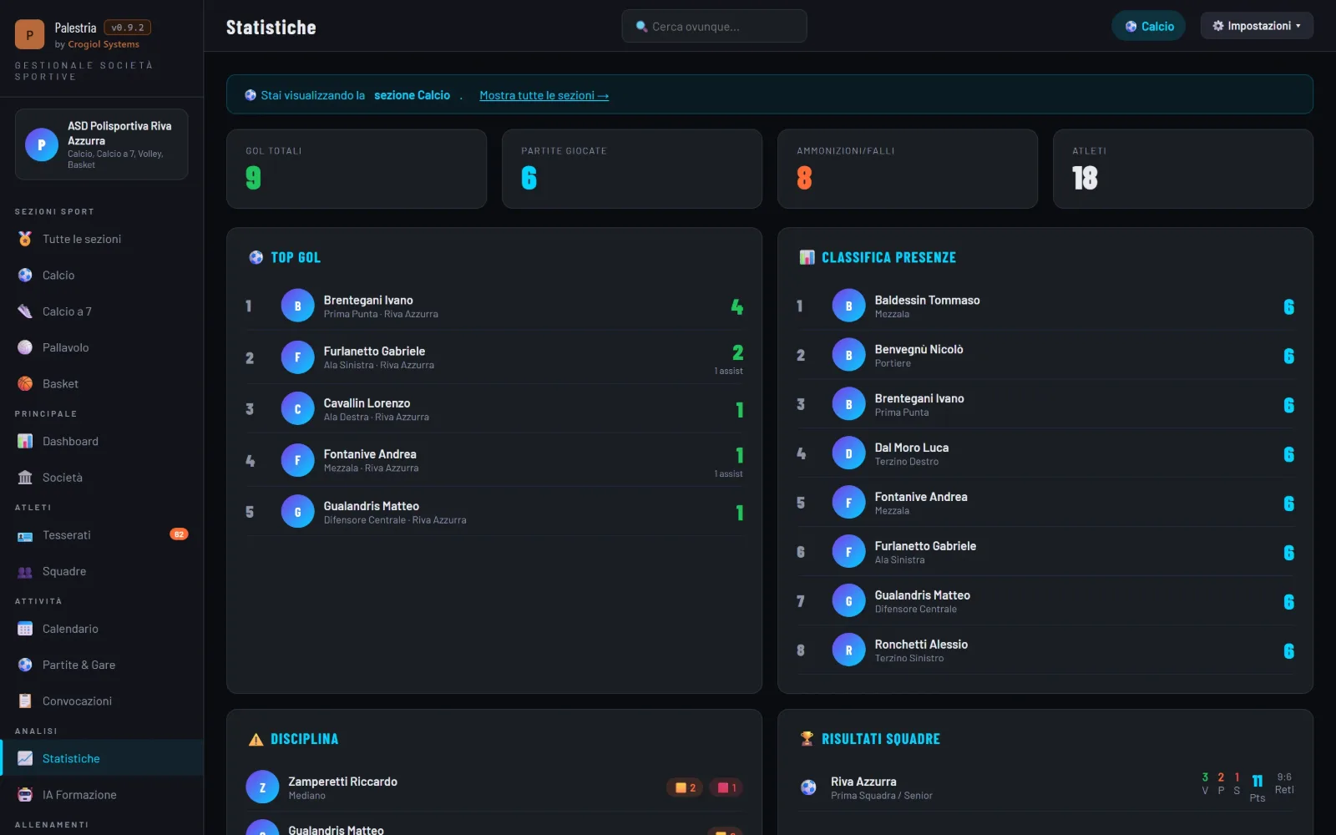Select Dal Moro Luca presence row
This screenshot has height=835, width=1336.
(1045, 454)
